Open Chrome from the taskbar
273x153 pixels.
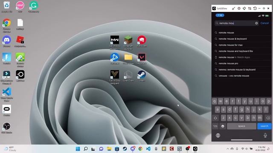pos(140,149)
